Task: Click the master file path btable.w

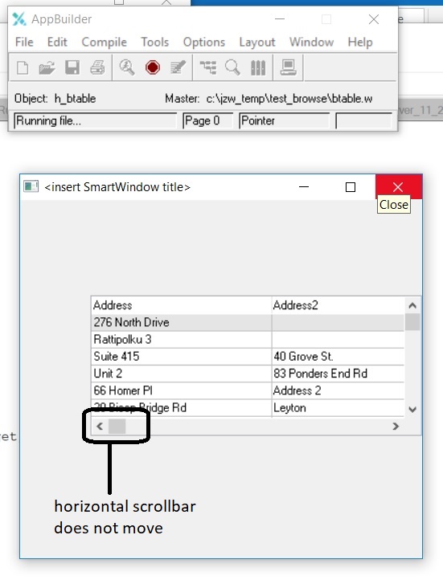Action: point(289,99)
